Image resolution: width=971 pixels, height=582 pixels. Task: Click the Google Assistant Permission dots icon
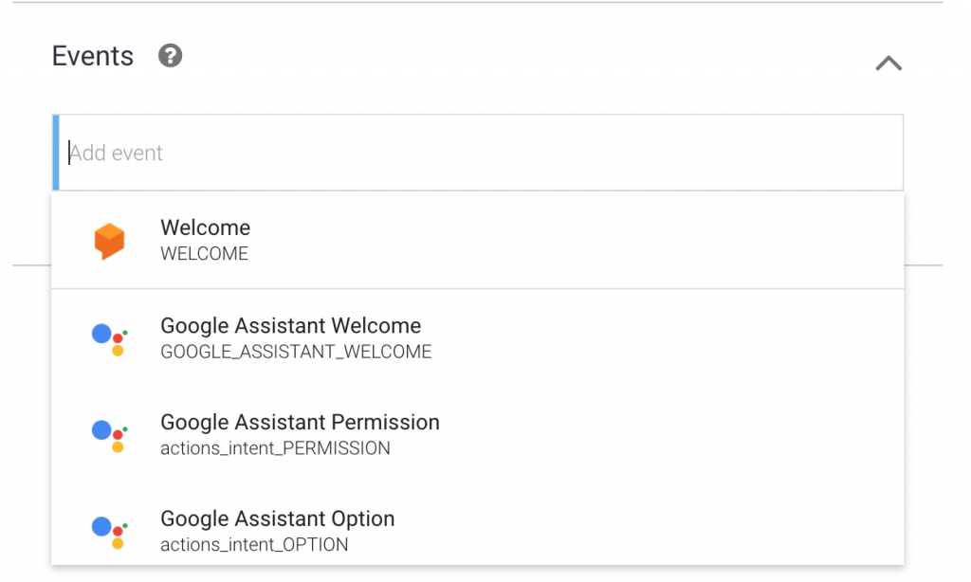[109, 435]
